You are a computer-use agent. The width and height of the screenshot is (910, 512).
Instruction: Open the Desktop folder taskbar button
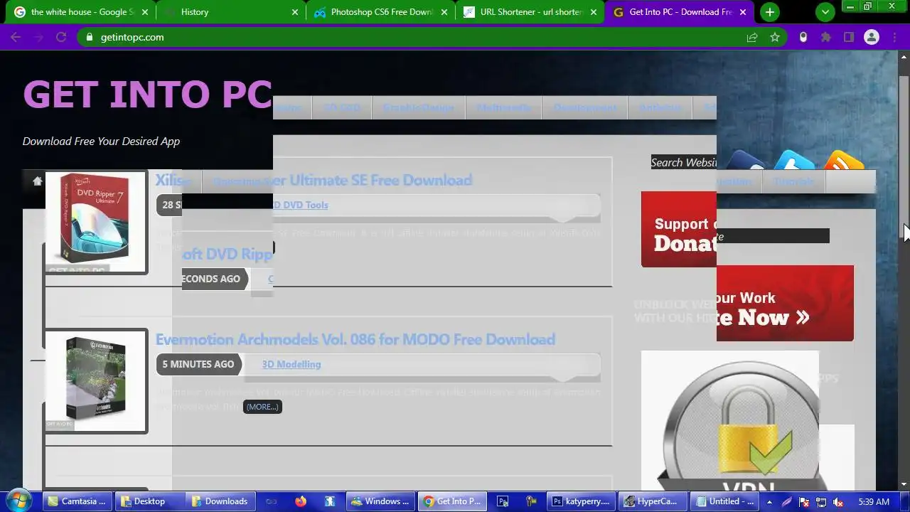point(149,501)
